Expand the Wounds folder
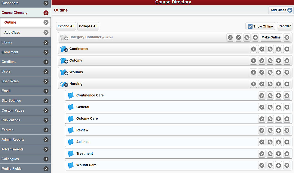The image size is (294, 173). 64,72
